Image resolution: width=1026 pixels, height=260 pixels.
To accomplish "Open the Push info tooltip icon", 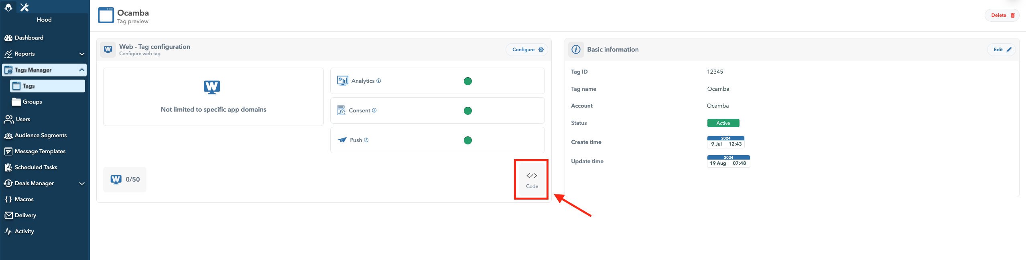I will click(x=366, y=140).
